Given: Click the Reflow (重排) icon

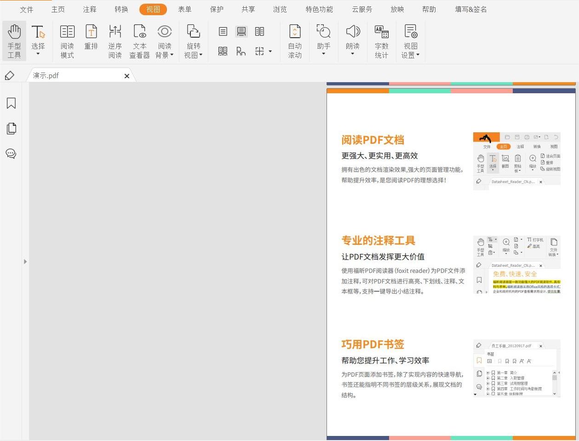Looking at the screenshot, I should coord(91,37).
